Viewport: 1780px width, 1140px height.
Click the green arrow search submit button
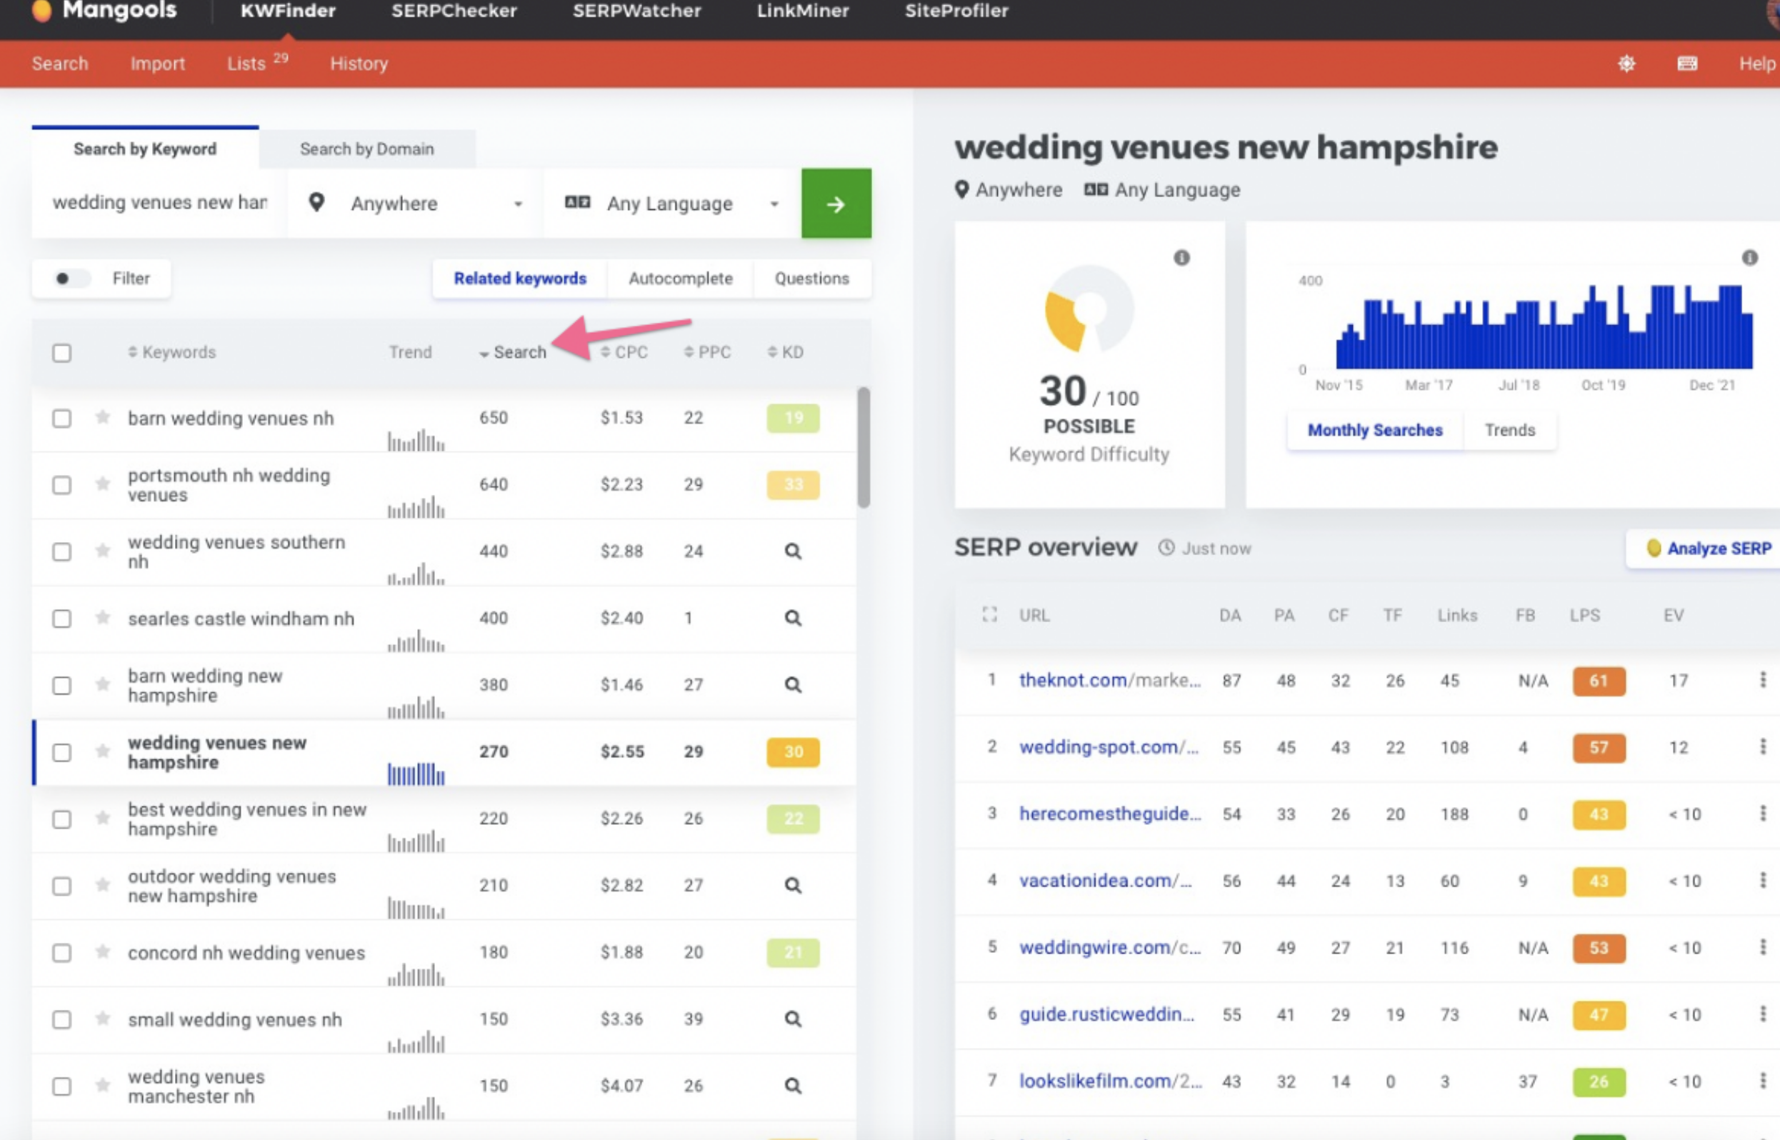click(836, 204)
